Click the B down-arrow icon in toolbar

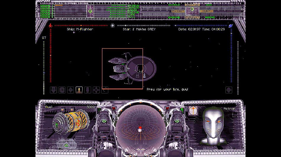tap(54, 90)
